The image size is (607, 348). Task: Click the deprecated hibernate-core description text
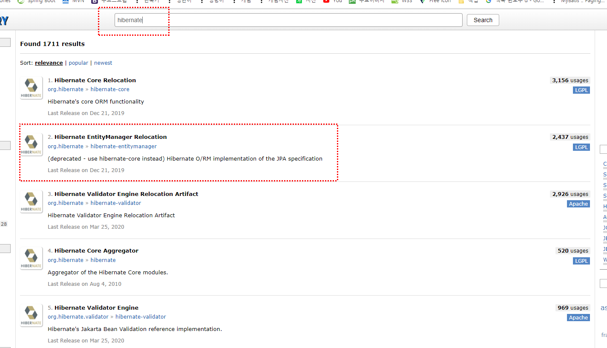(x=185, y=158)
